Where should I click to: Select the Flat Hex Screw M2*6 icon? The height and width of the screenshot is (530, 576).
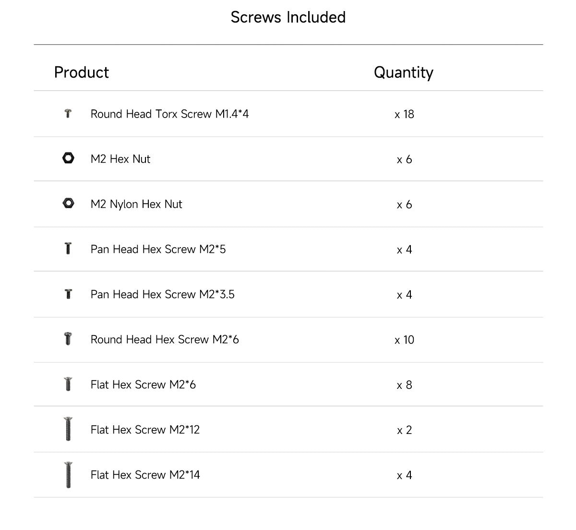[68, 384]
